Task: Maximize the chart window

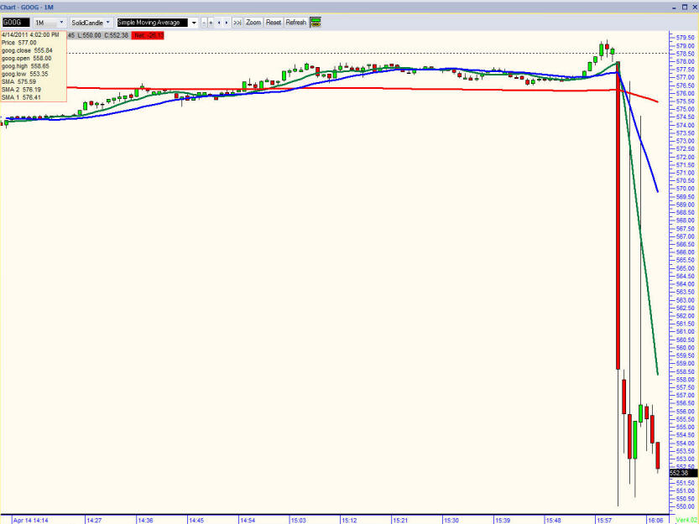Action: click(x=684, y=7)
